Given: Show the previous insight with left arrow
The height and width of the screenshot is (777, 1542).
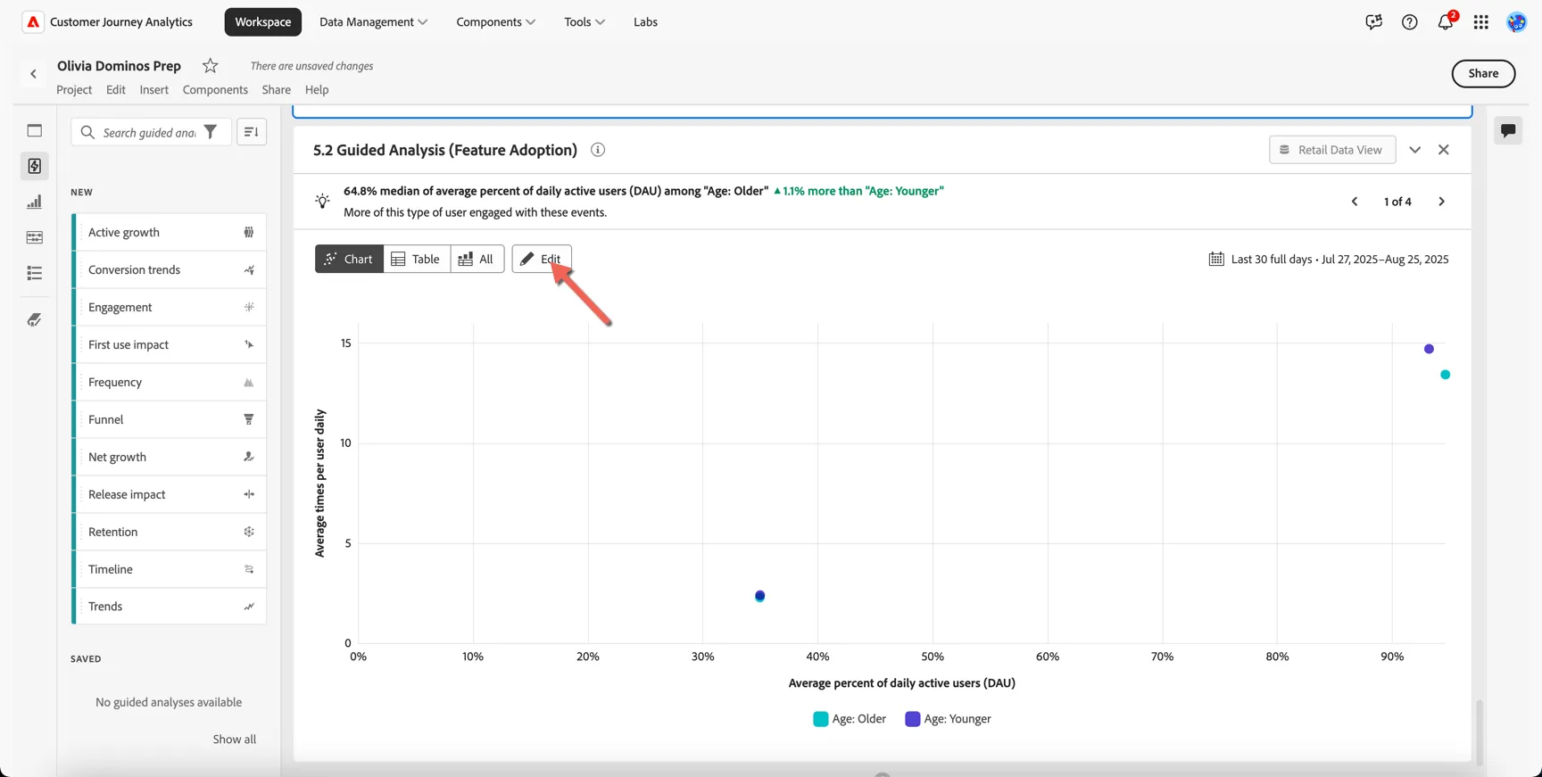Looking at the screenshot, I should [x=1355, y=202].
